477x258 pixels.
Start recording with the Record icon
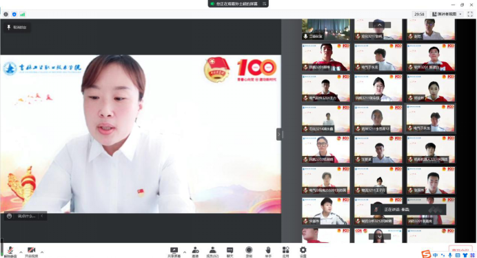tap(249, 252)
